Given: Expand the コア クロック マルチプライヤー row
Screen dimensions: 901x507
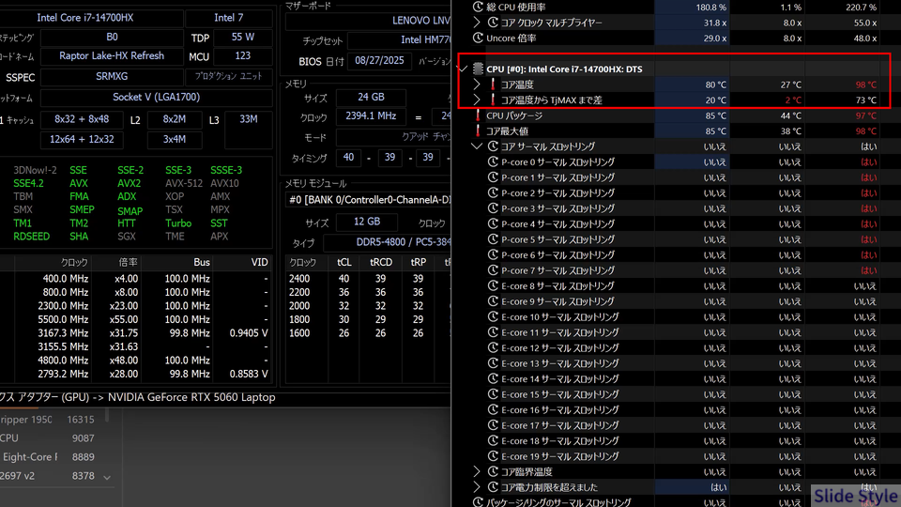Looking at the screenshot, I should pyautogui.click(x=477, y=23).
